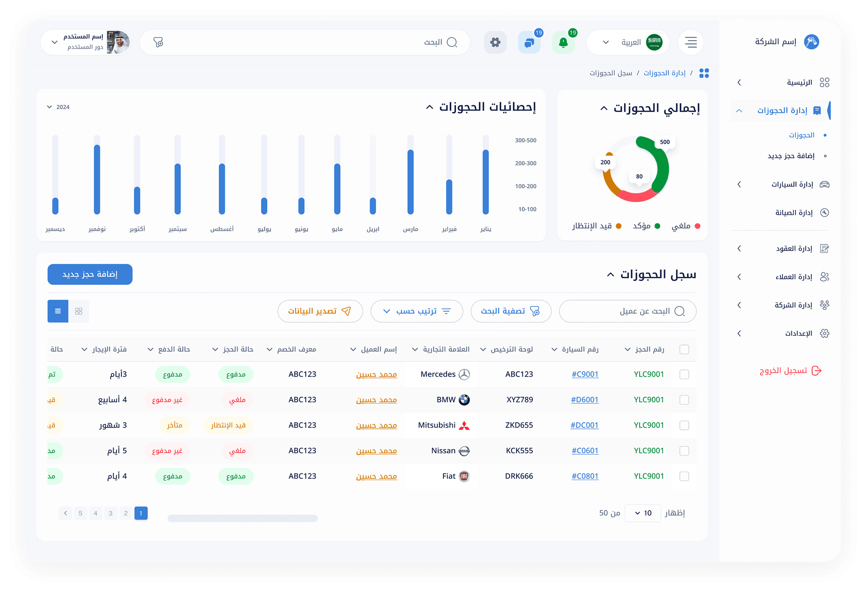Click the dashboard grid icon in breadcrumb
The height and width of the screenshot is (592, 866).
point(704,73)
